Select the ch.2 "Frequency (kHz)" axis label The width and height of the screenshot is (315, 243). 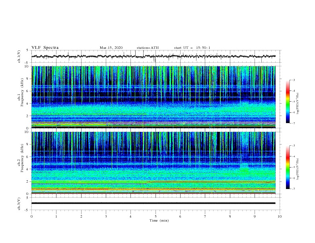click(x=22, y=158)
